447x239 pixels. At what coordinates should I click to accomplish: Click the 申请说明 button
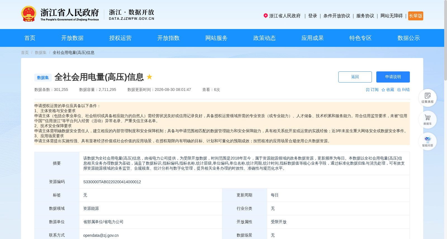point(393,77)
